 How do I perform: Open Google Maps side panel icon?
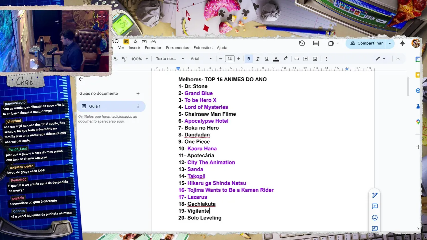(x=418, y=122)
